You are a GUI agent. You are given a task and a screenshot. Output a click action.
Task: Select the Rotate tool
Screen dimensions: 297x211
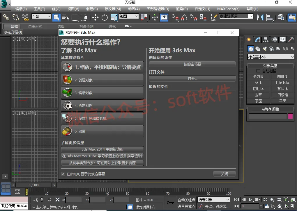click(x=105, y=17)
